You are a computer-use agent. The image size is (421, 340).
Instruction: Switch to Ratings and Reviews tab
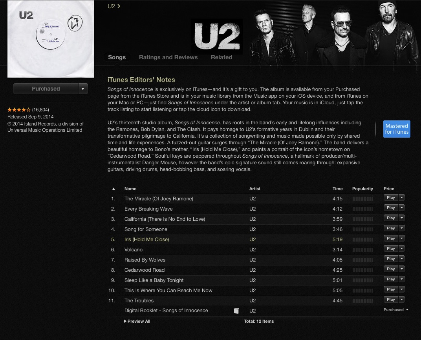[x=168, y=57]
